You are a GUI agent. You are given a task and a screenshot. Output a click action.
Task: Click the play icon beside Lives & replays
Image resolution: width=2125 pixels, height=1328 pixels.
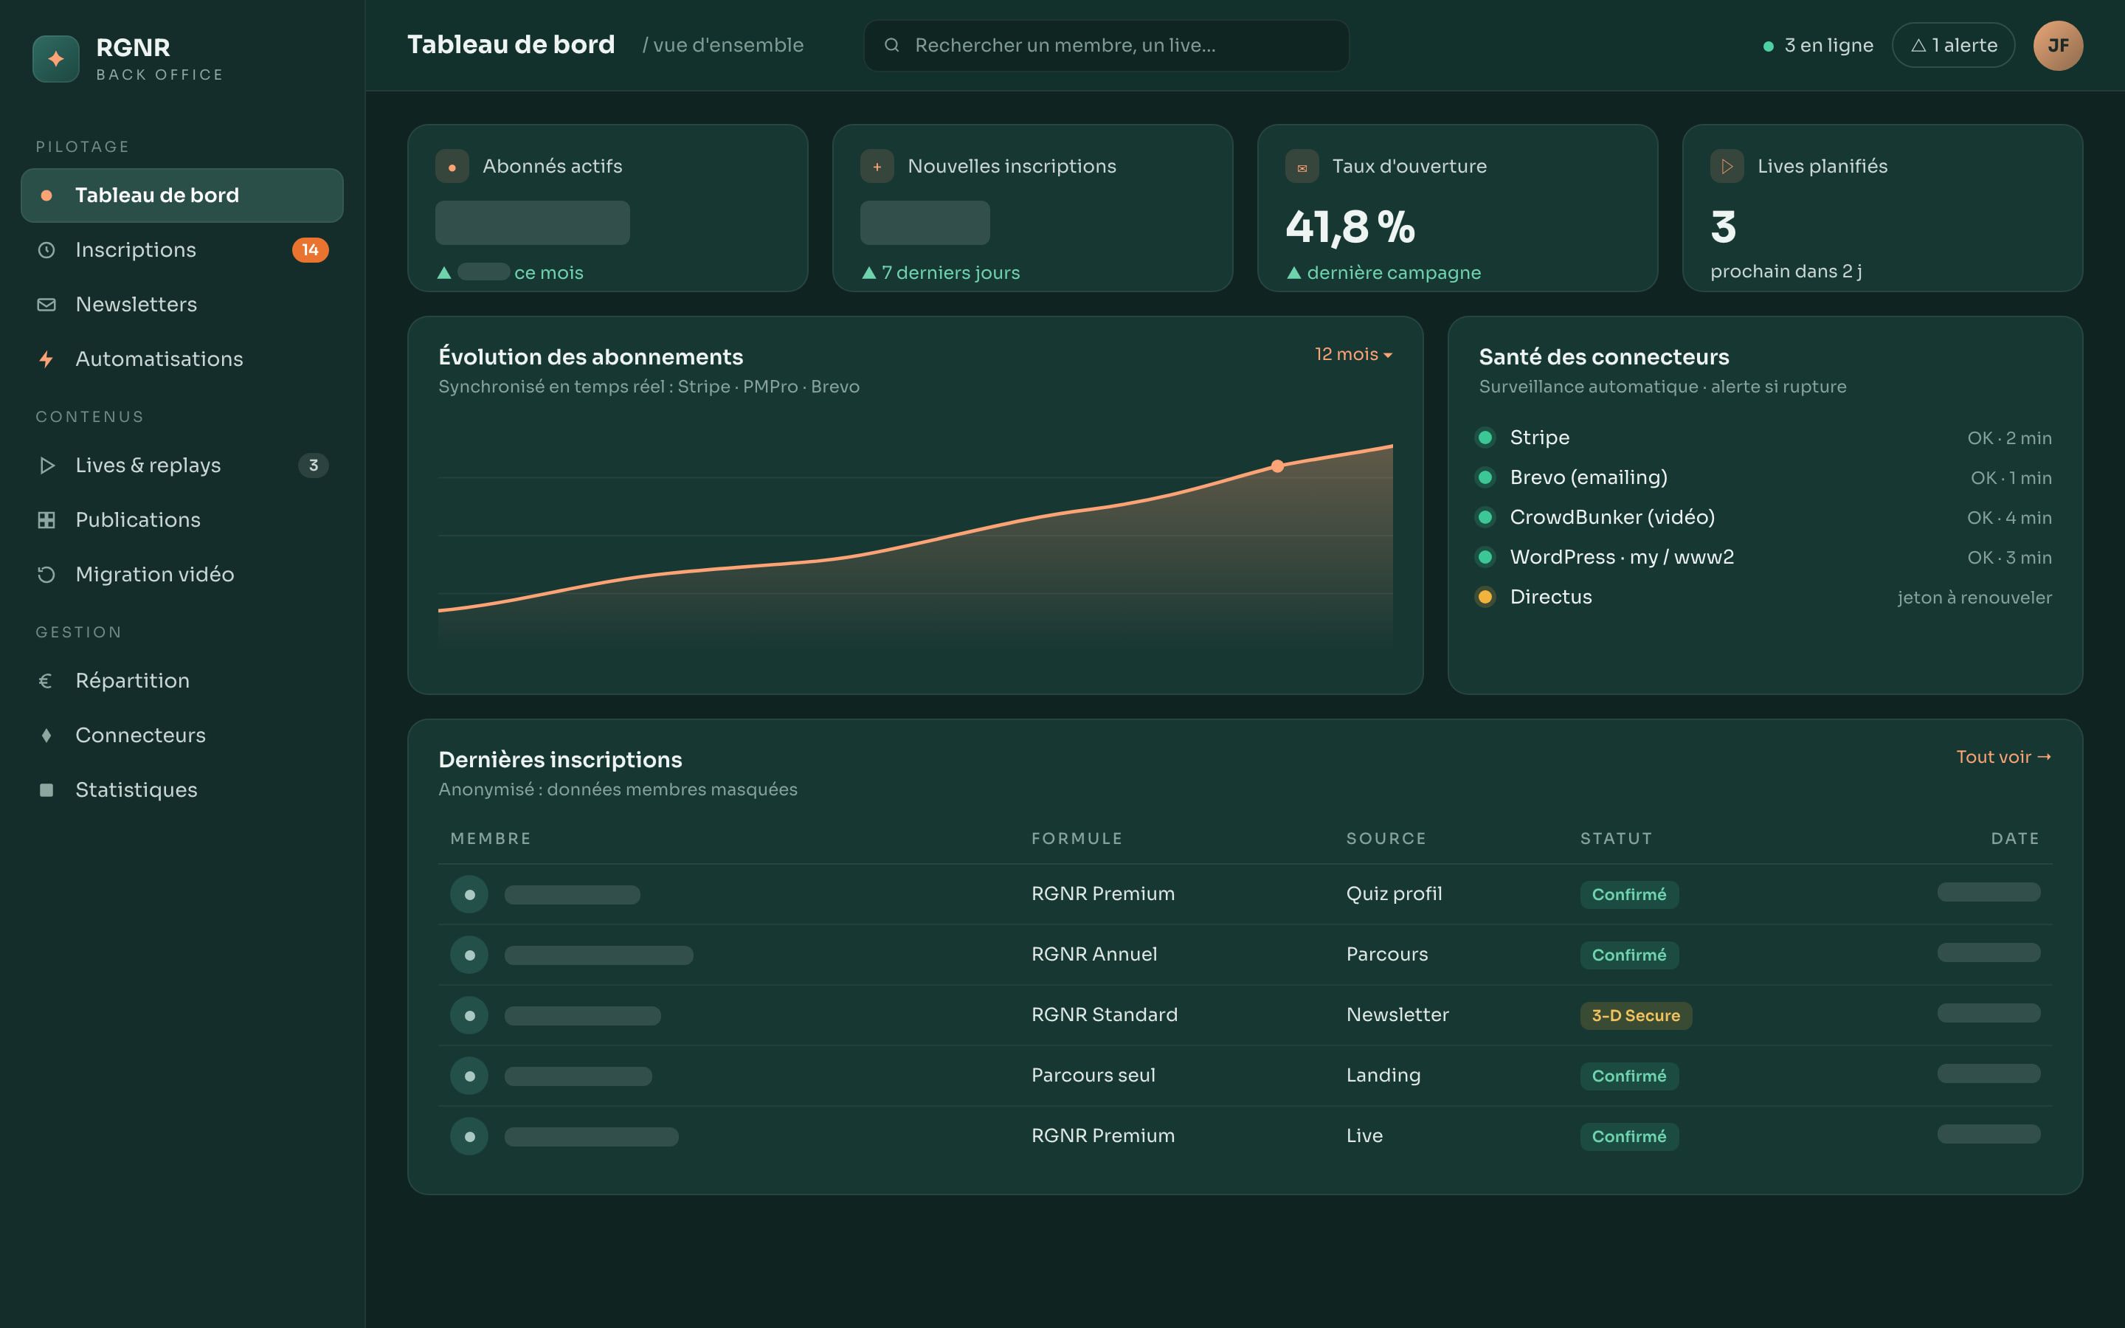pos(46,466)
